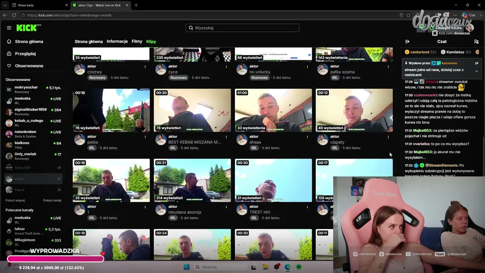Open aktor avatar on 'ahaaa' clip
Viewport: 485px width, 273px height.
(x=242, y=140)
